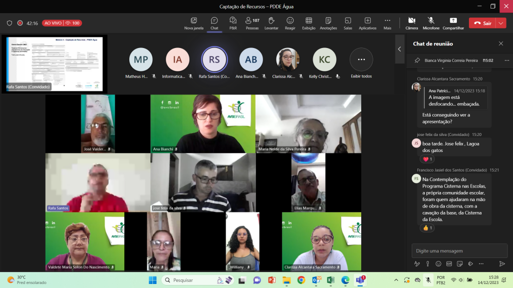Set message delivery priority with exclamation icon
The height and width of the screenshot is (288, 513).
point(428,264)
